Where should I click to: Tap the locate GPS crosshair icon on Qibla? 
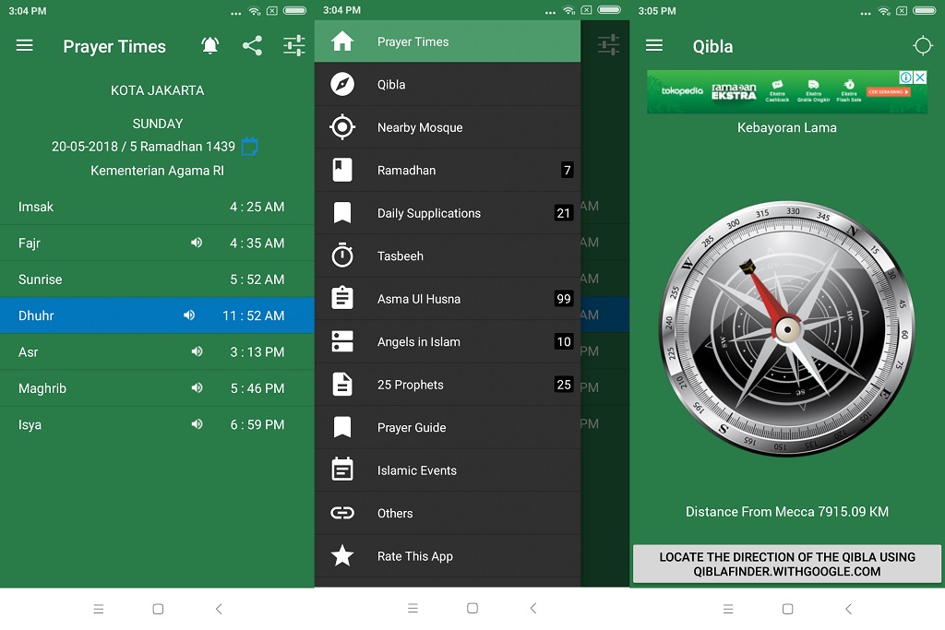tap(923, 46)
